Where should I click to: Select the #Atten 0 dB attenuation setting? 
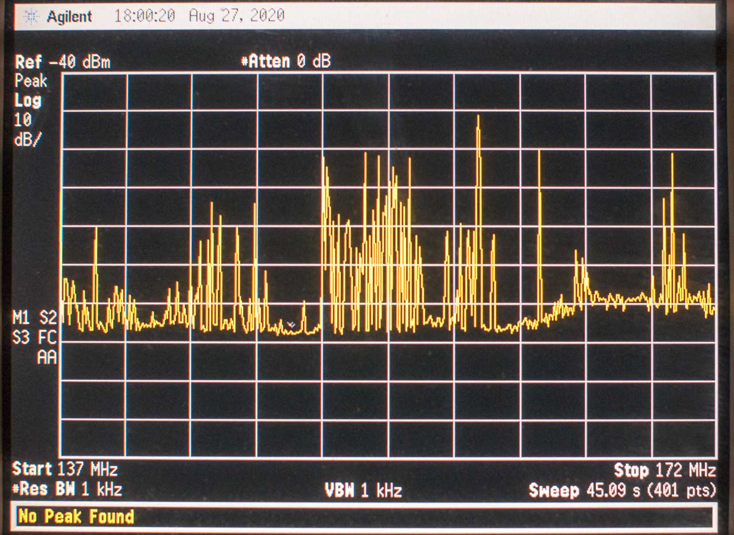point(286,61)
